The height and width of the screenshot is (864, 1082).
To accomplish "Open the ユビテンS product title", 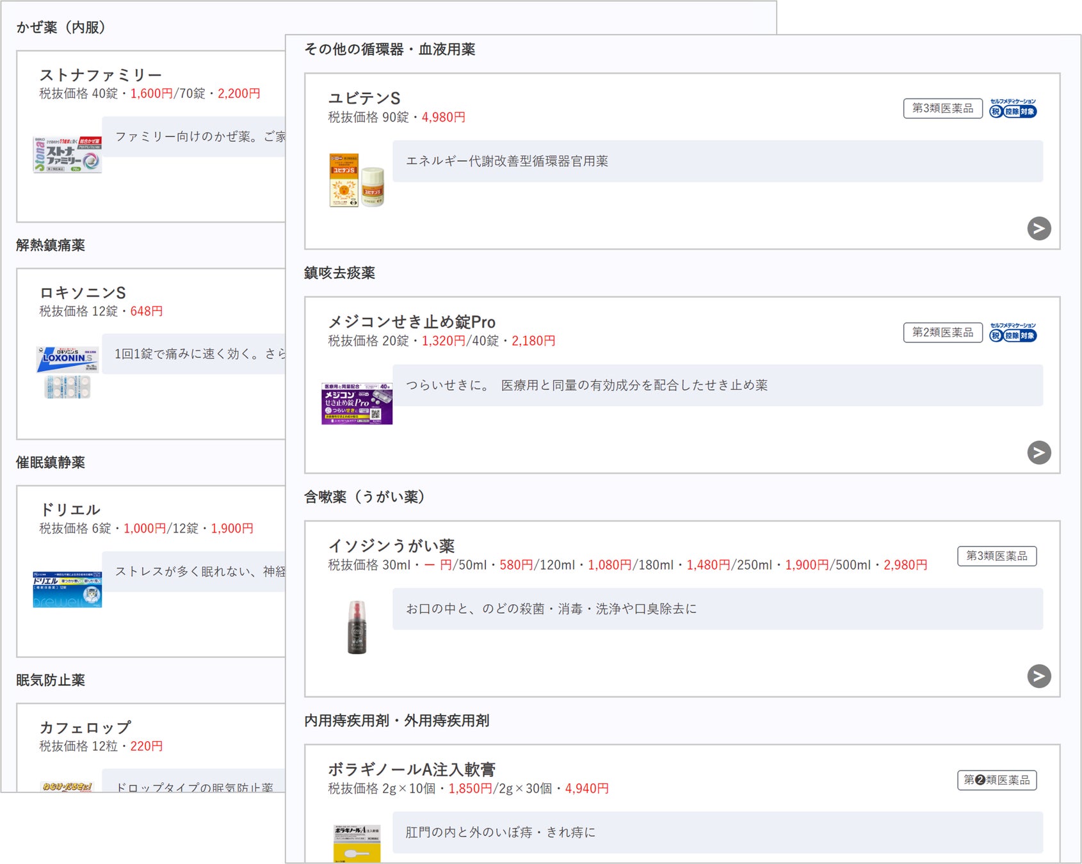I will tap(364, 98).
